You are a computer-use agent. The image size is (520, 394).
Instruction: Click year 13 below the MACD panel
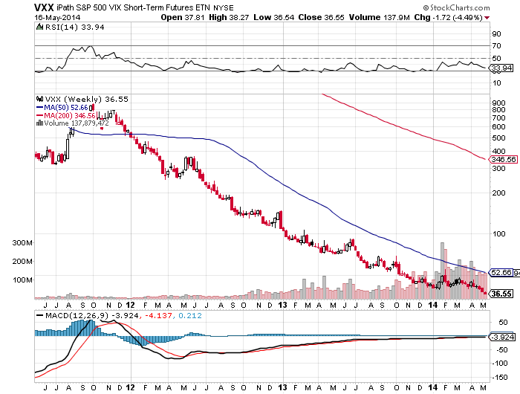pos(282,387)
